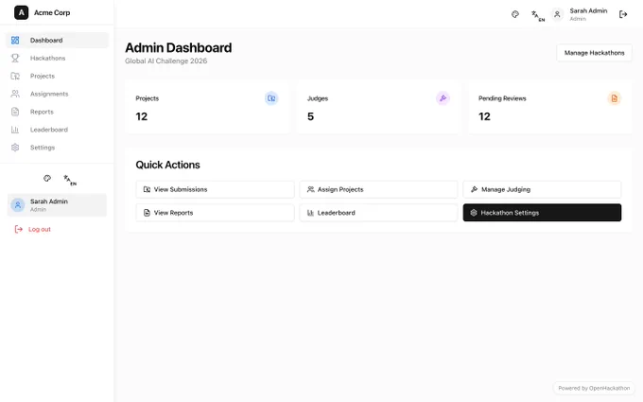Click the Pending Reviews count 12
Viewport: 643px width, 402px height.
coord(484,116)
